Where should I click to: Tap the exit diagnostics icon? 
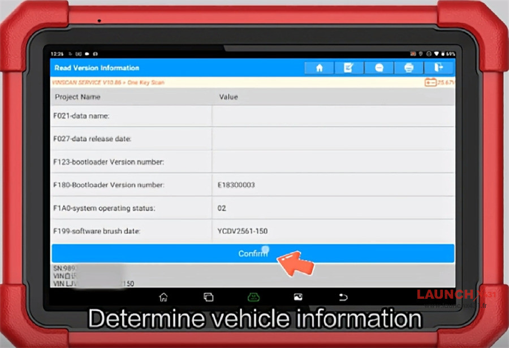tap(439, 68)
